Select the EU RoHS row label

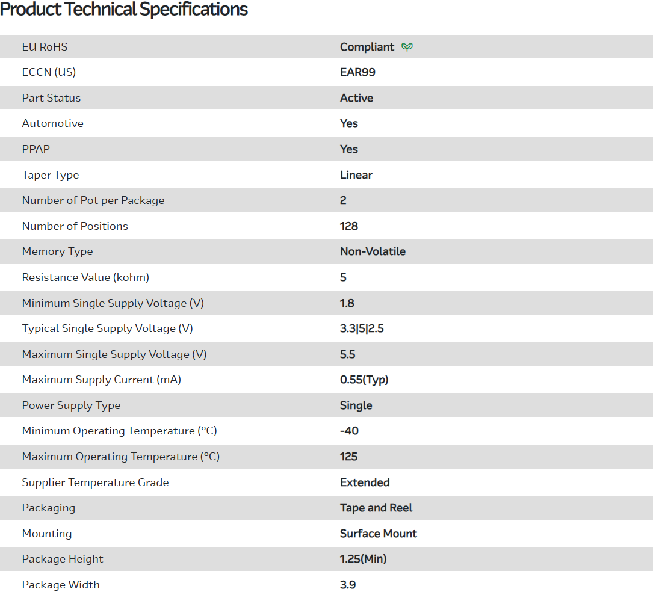45,47
